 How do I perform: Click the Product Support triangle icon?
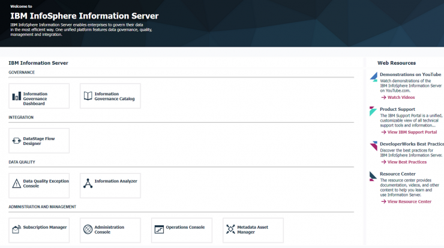(373, 111)
